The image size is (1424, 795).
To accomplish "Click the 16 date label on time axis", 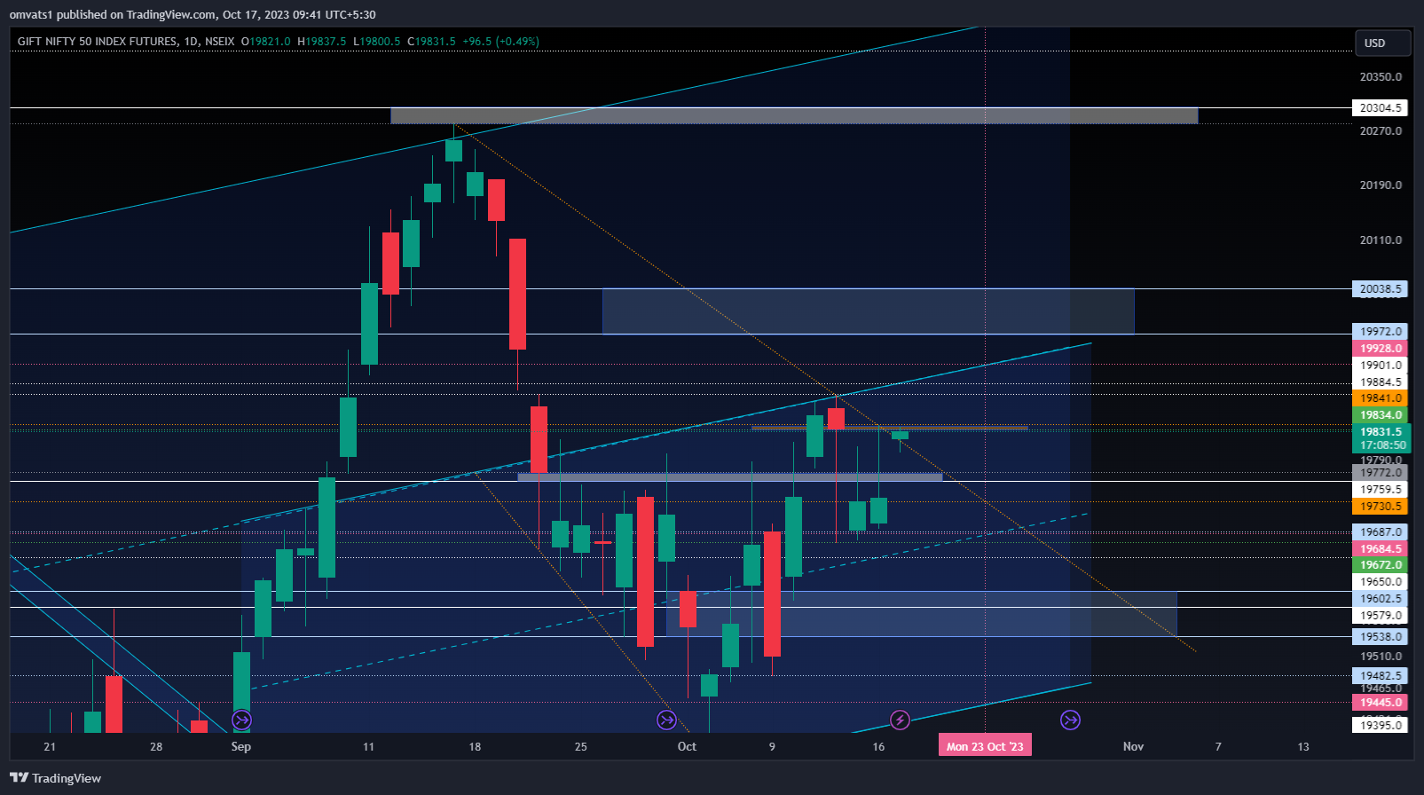I will click(878, 746).
